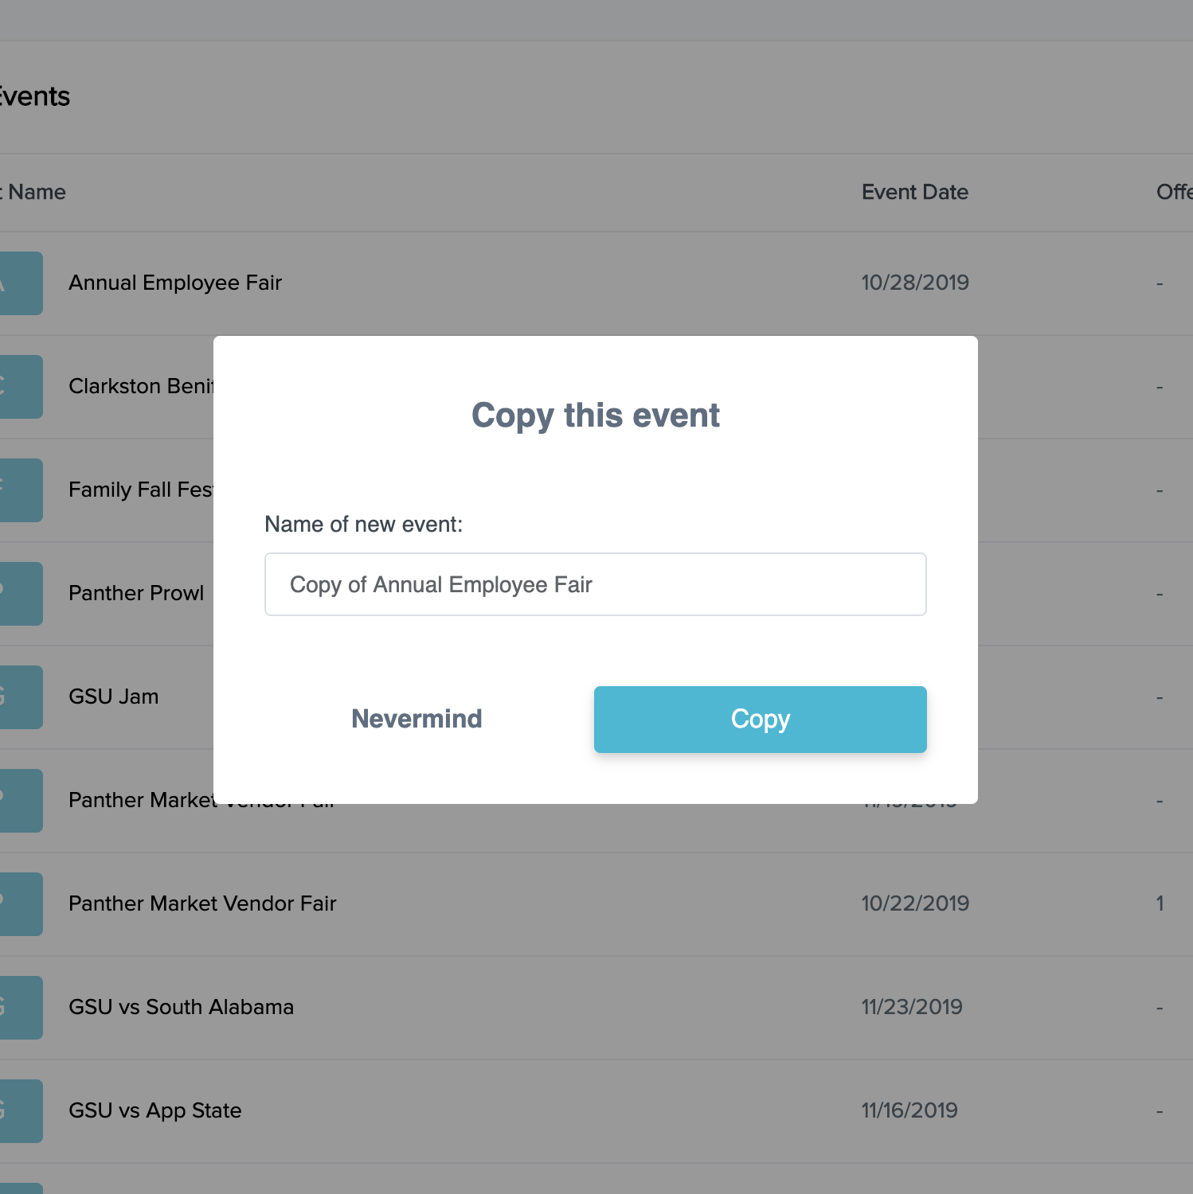
Task: Click the 'G' avatar icon for GSU vs South Alabama
Action: [20, 1007]
